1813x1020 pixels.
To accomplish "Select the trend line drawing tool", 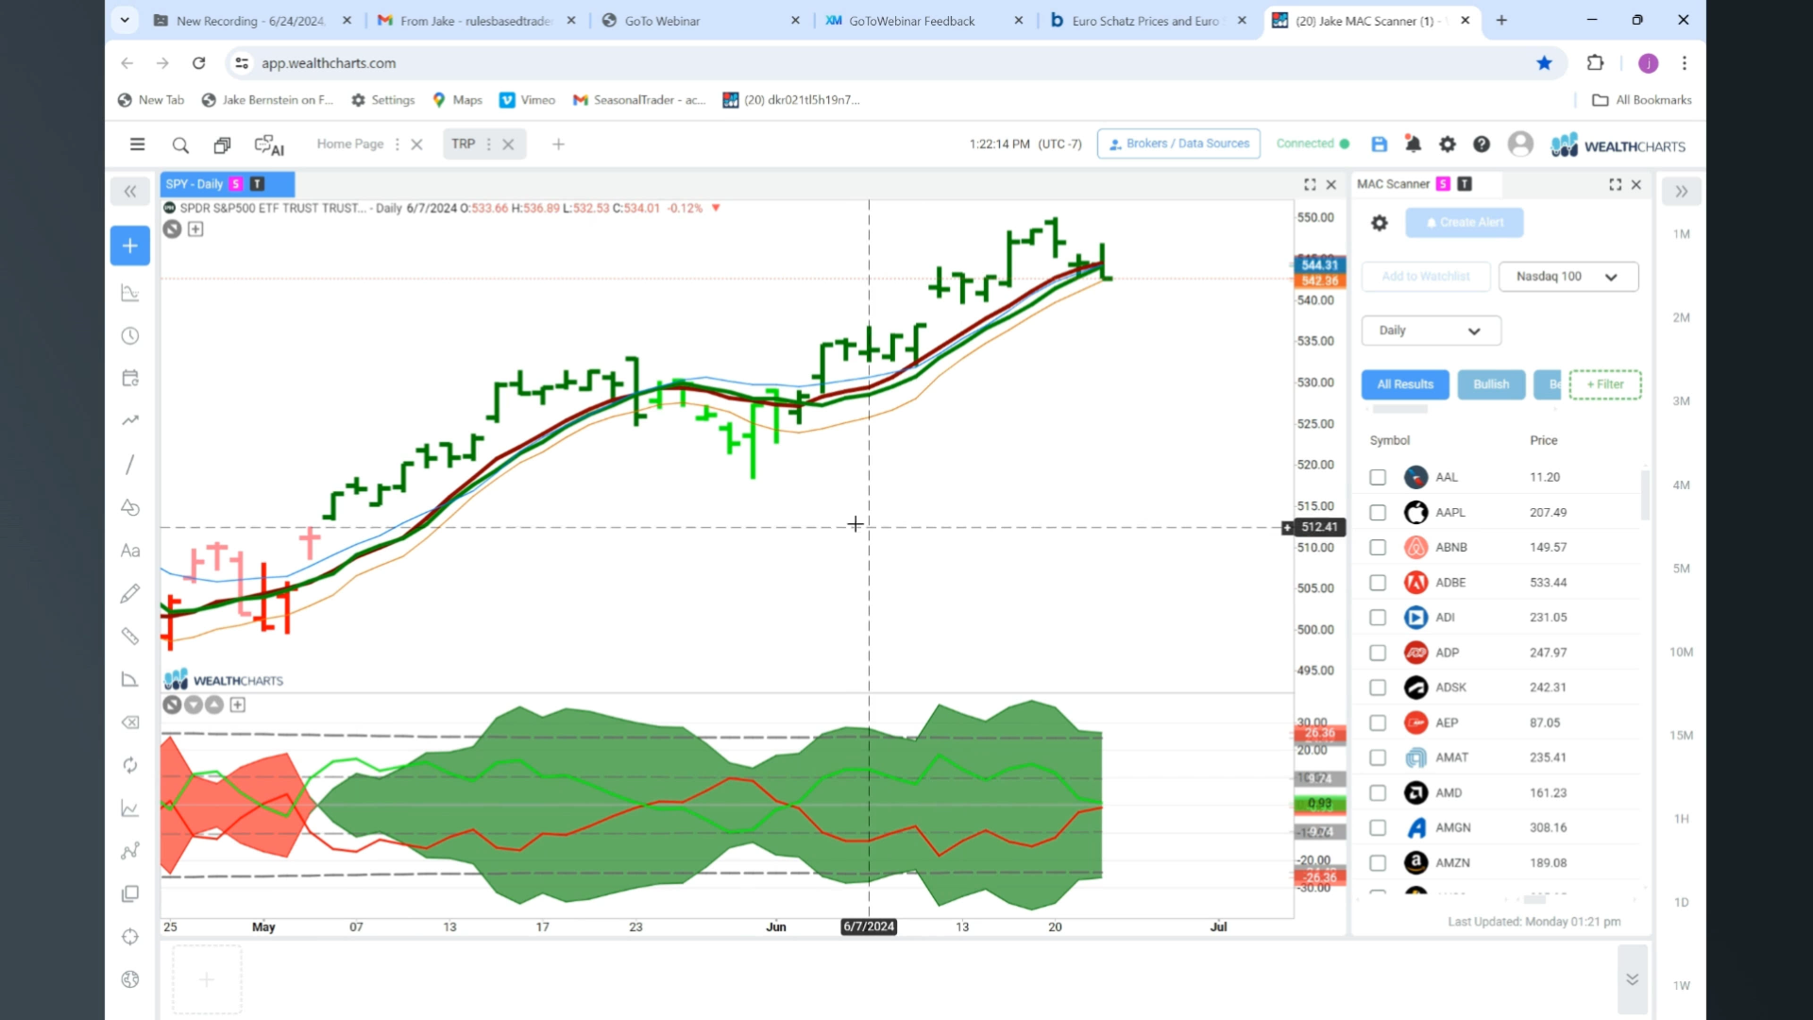I will pos(130,465).
